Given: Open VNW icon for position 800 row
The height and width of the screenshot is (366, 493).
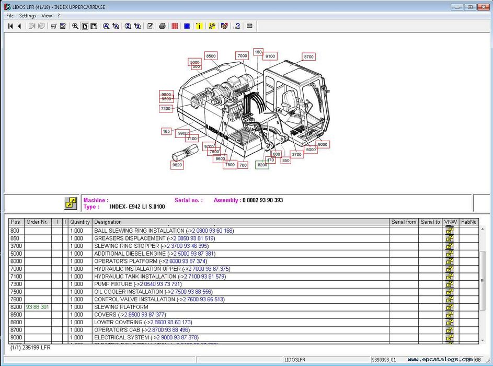Looking at the screenshot, I should tap(450, 231).
